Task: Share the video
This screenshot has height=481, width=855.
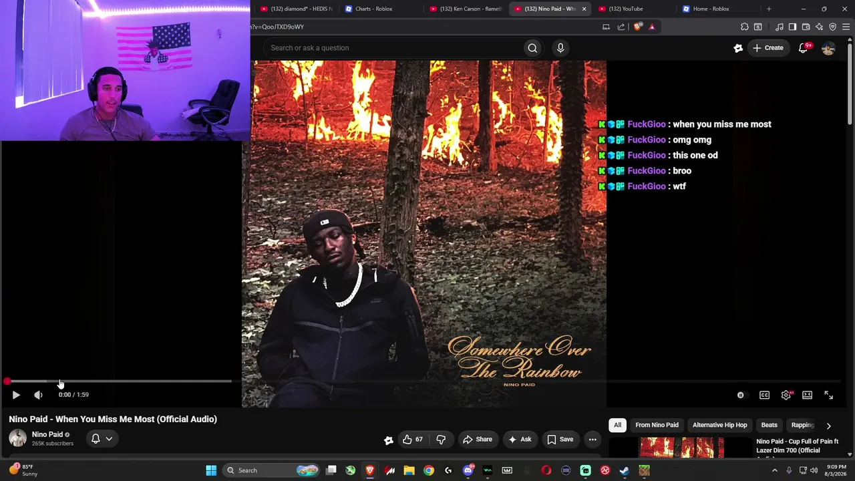Action: [x=478, y=440]
